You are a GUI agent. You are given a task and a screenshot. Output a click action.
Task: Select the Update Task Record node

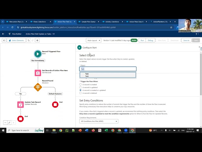coord(21,104)
